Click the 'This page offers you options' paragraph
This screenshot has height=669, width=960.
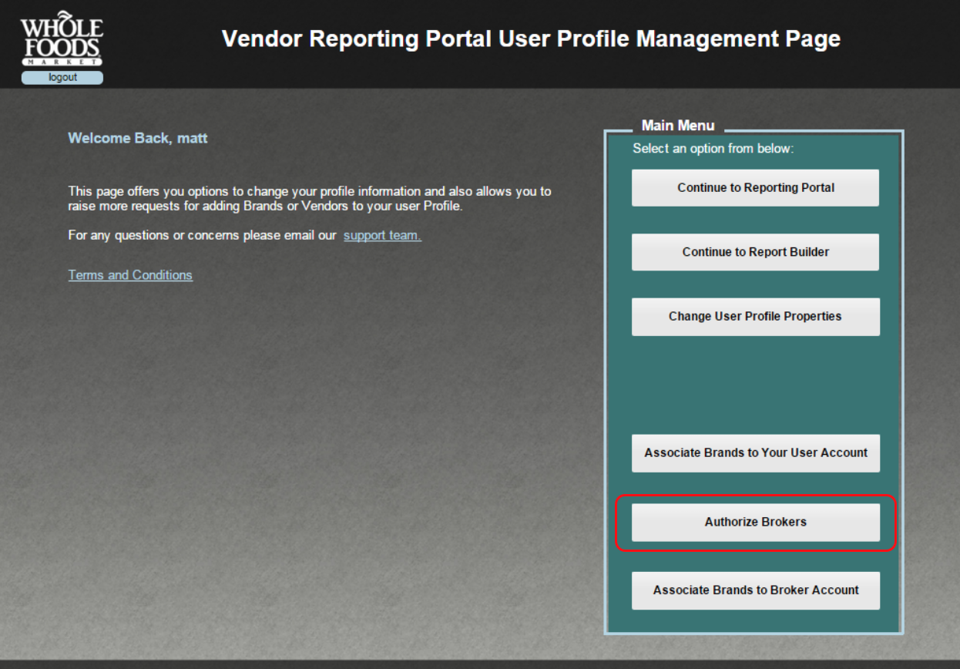310,199
